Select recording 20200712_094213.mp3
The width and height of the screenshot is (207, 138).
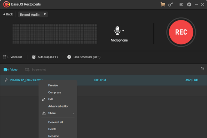pyautogui.click(x=103, y=80)
